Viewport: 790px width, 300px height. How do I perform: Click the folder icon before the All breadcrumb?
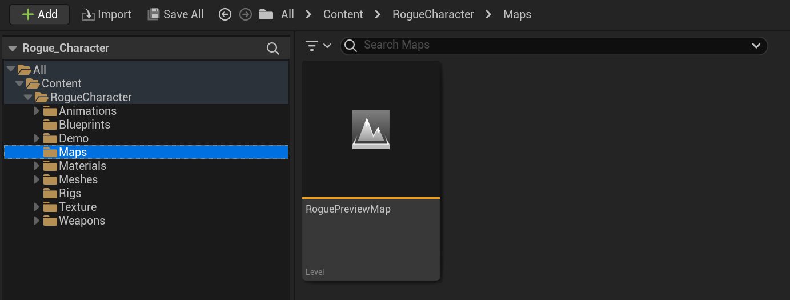[266, 14]
